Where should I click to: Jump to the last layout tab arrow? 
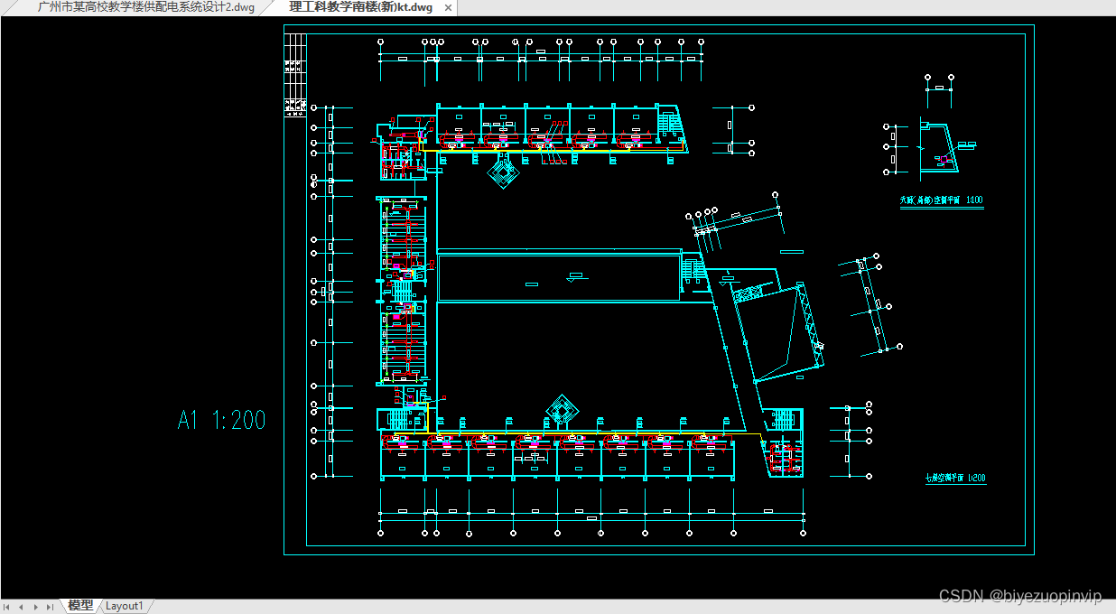49,607
